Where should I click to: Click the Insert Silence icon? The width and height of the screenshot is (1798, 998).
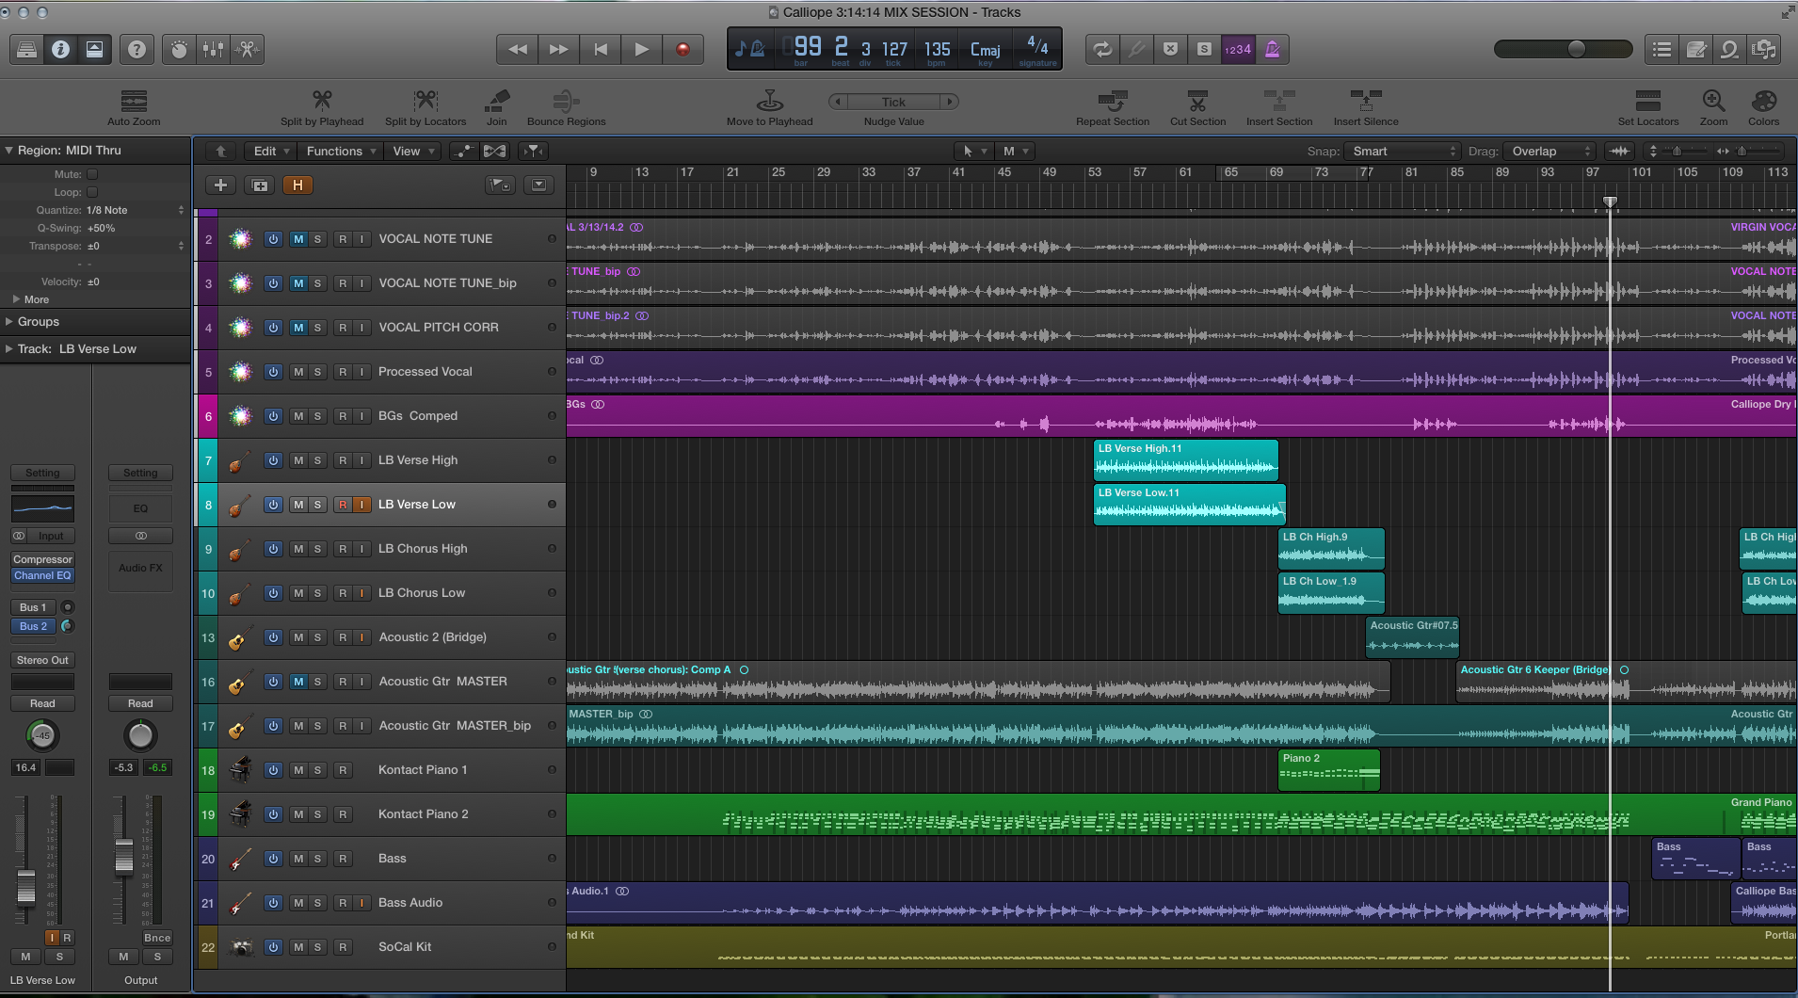(x=1366, y=100)
